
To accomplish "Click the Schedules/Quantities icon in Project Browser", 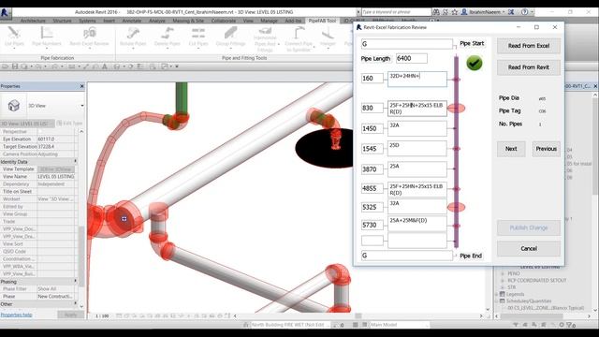I will coord(502,301).
